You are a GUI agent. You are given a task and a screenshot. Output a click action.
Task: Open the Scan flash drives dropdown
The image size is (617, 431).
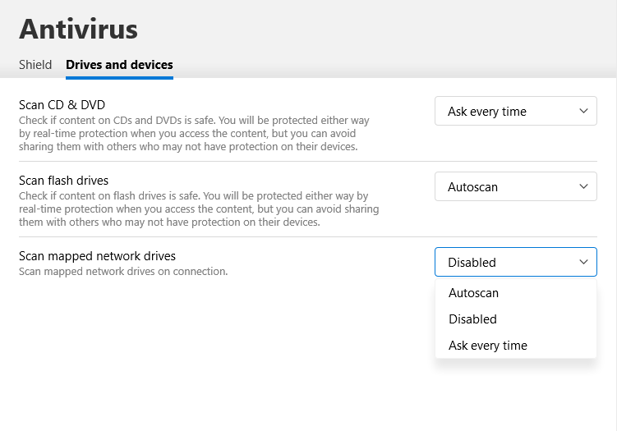tap(515, 187)
